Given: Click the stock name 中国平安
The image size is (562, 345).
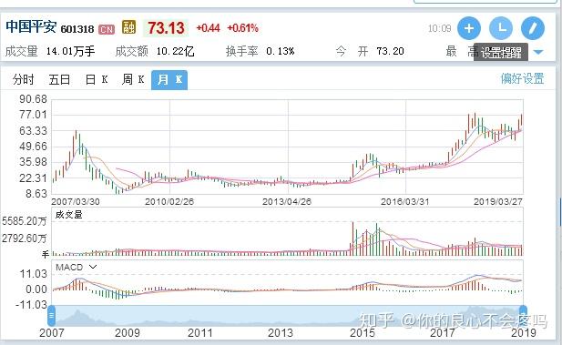Looking at the screenshot, I should 31,27.
